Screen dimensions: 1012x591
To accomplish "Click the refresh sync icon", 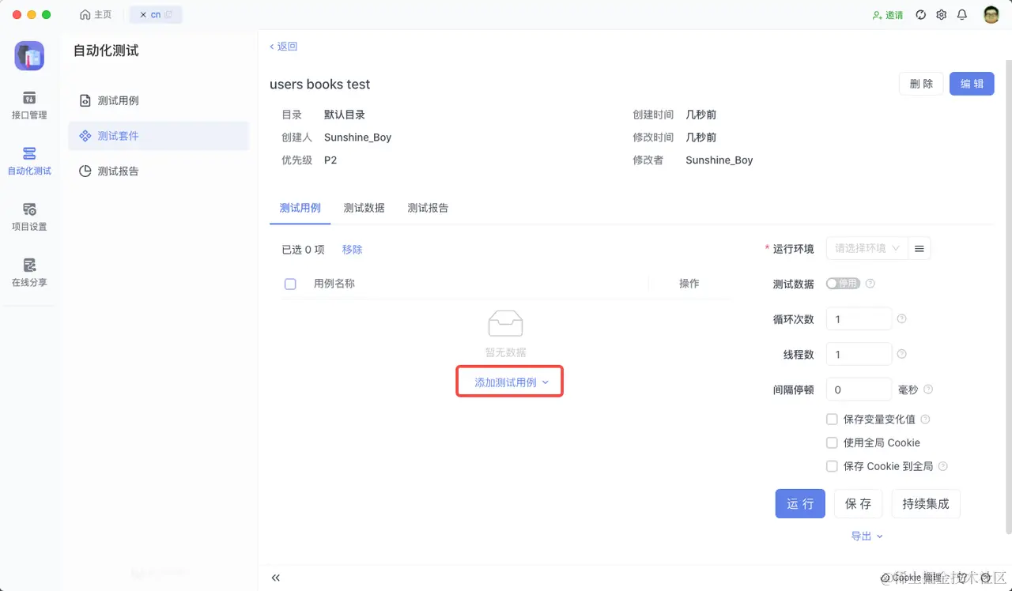I will (x=921, y=15).
